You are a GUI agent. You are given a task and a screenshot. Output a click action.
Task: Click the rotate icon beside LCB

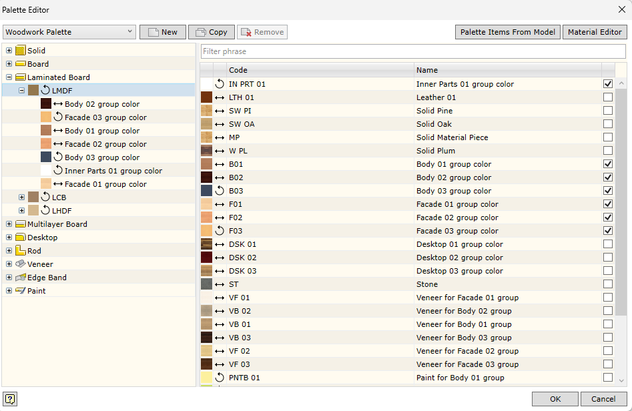pyautogui.click(x=45, y=197)
